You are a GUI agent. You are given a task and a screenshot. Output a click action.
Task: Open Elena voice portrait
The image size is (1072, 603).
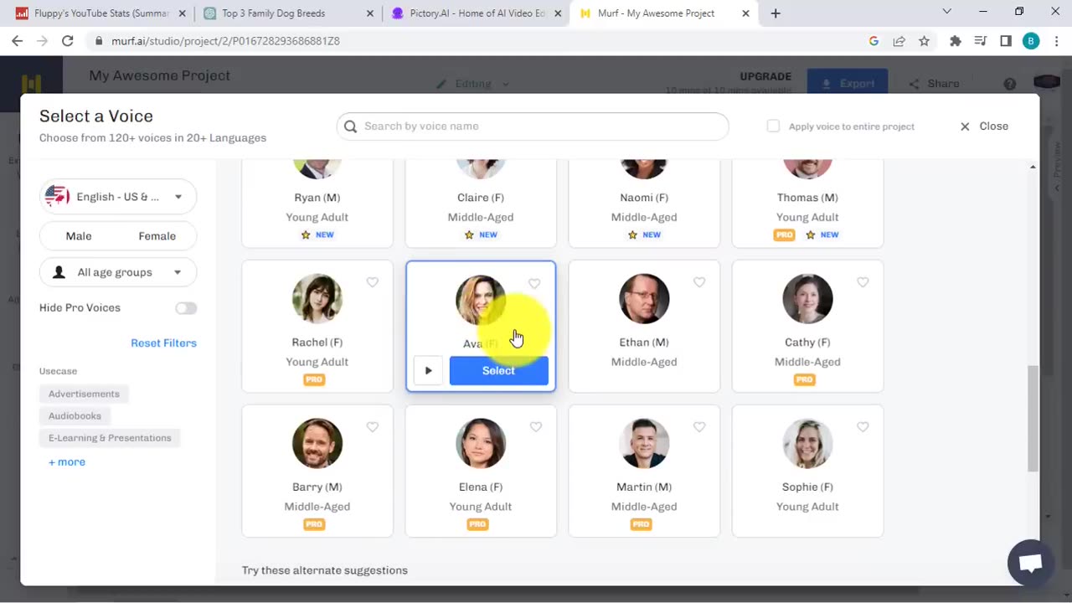(481, 444)
